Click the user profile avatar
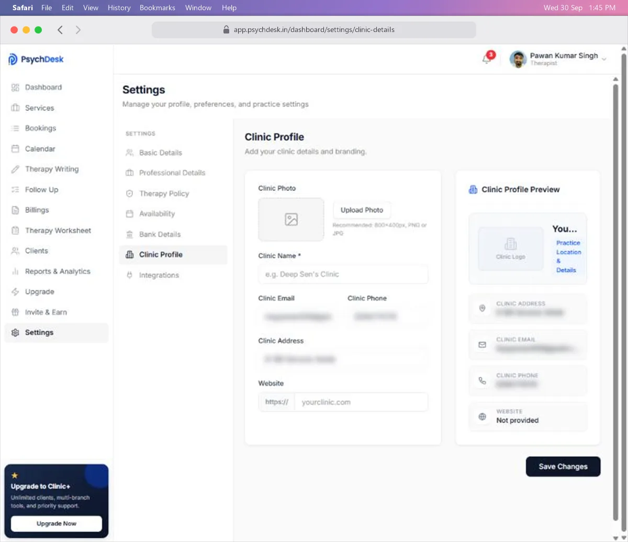This screenshot has height=542, width=628. click(x=518, y=59)
